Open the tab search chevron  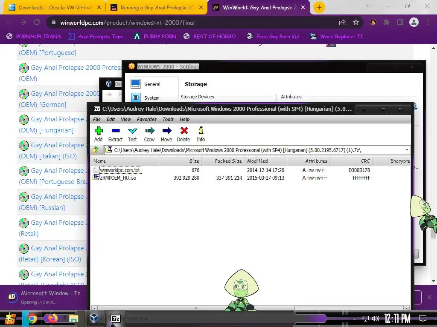point(368,6)
